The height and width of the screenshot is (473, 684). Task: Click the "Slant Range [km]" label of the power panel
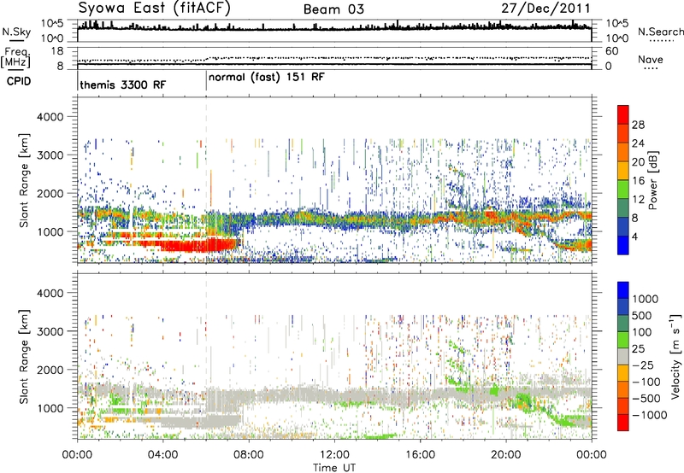point(24,180)
